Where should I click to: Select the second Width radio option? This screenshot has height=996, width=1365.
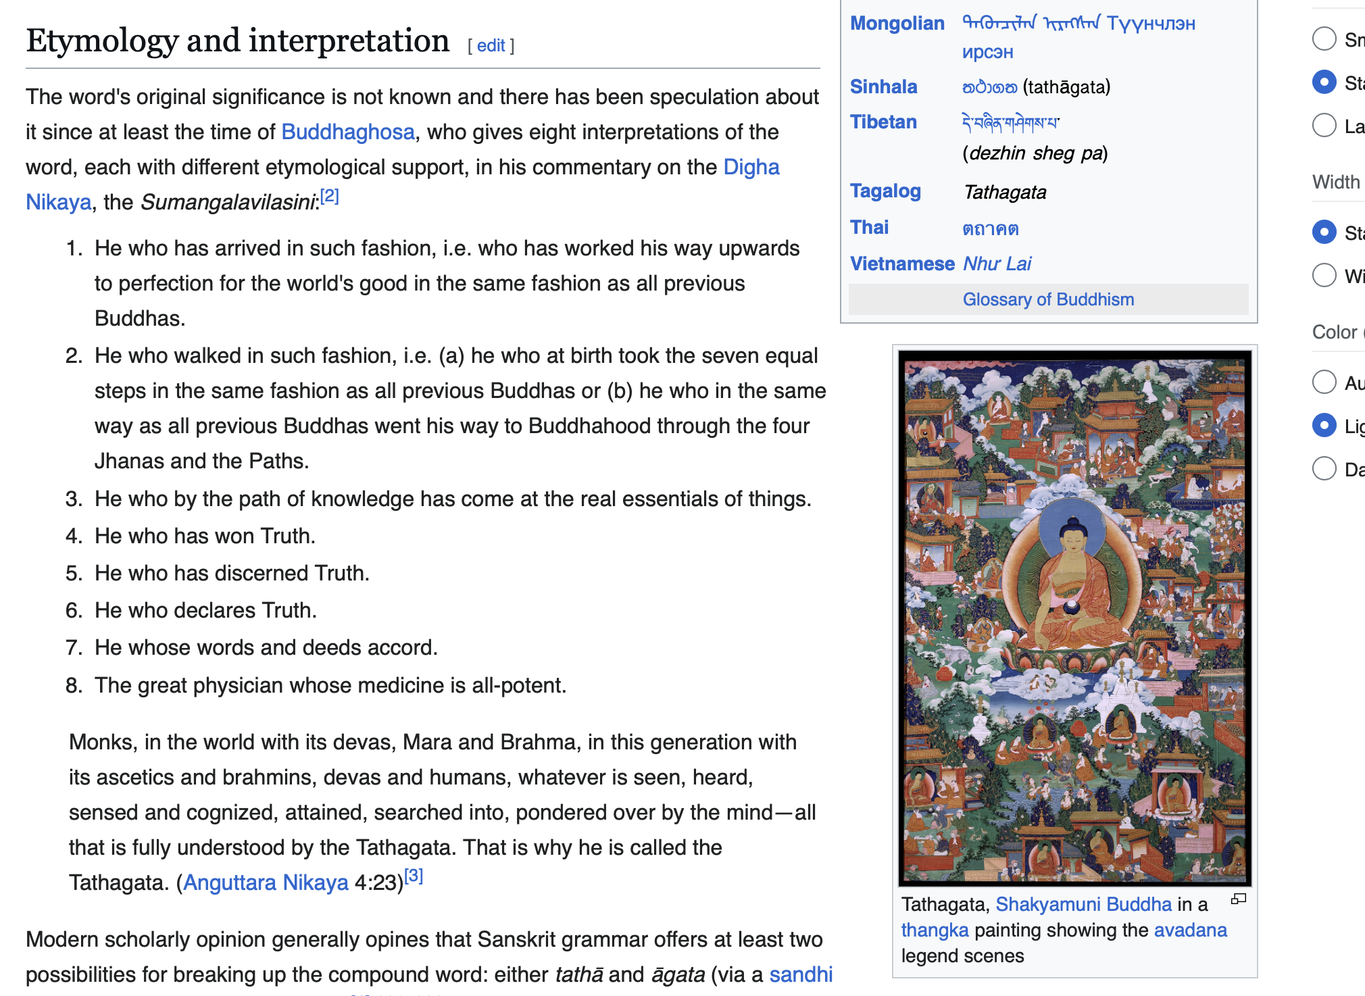(x=1324, y=275)
